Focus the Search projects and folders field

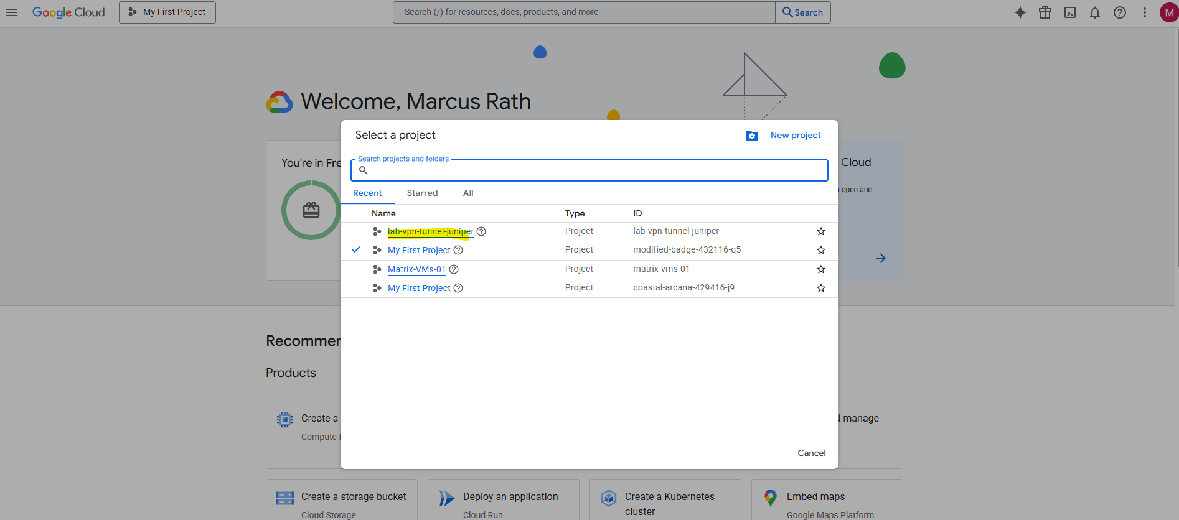[x=589, y=170]
